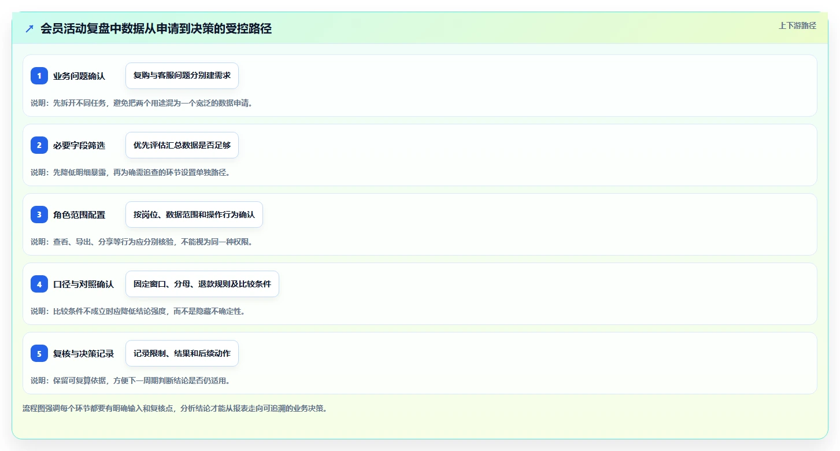Click the footer text starting 流程图强调每个环节
This screenshot has height=451, width=840.
[x=175, y=408]
